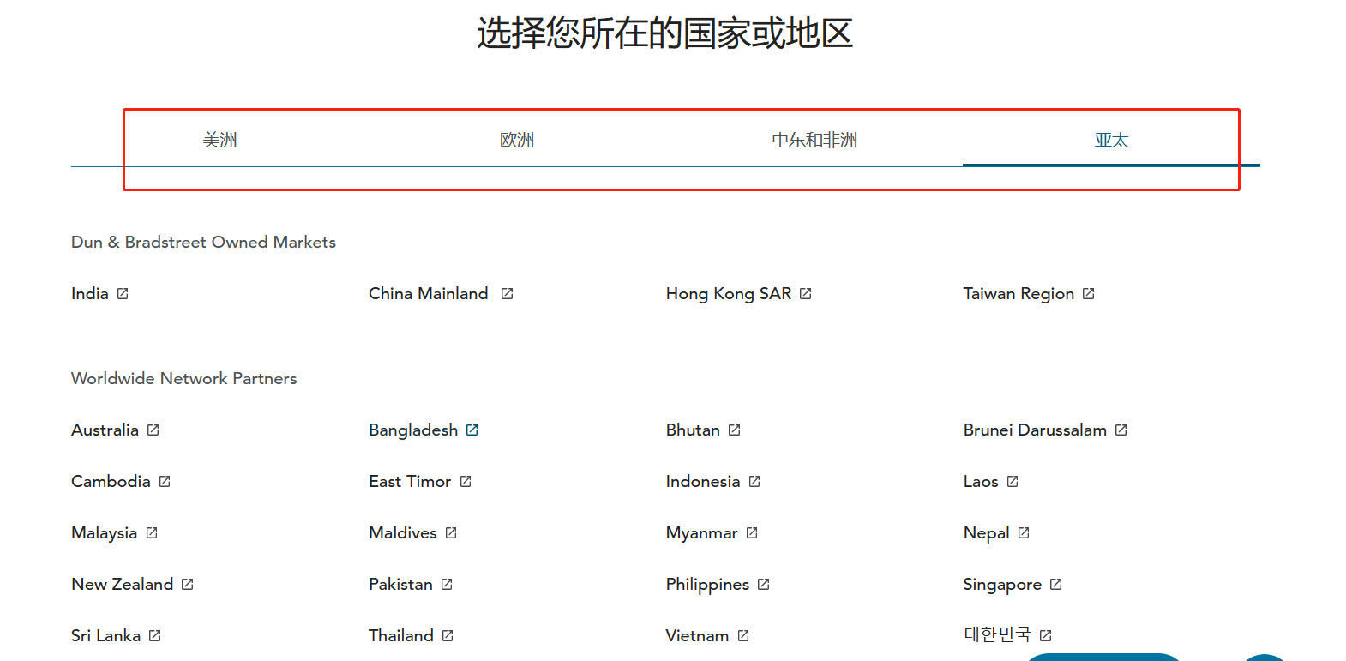This screenshot has height=661, width=1346.
Task: Click the external-link icon next to 대한민국
Action: tap(1045, 635)
